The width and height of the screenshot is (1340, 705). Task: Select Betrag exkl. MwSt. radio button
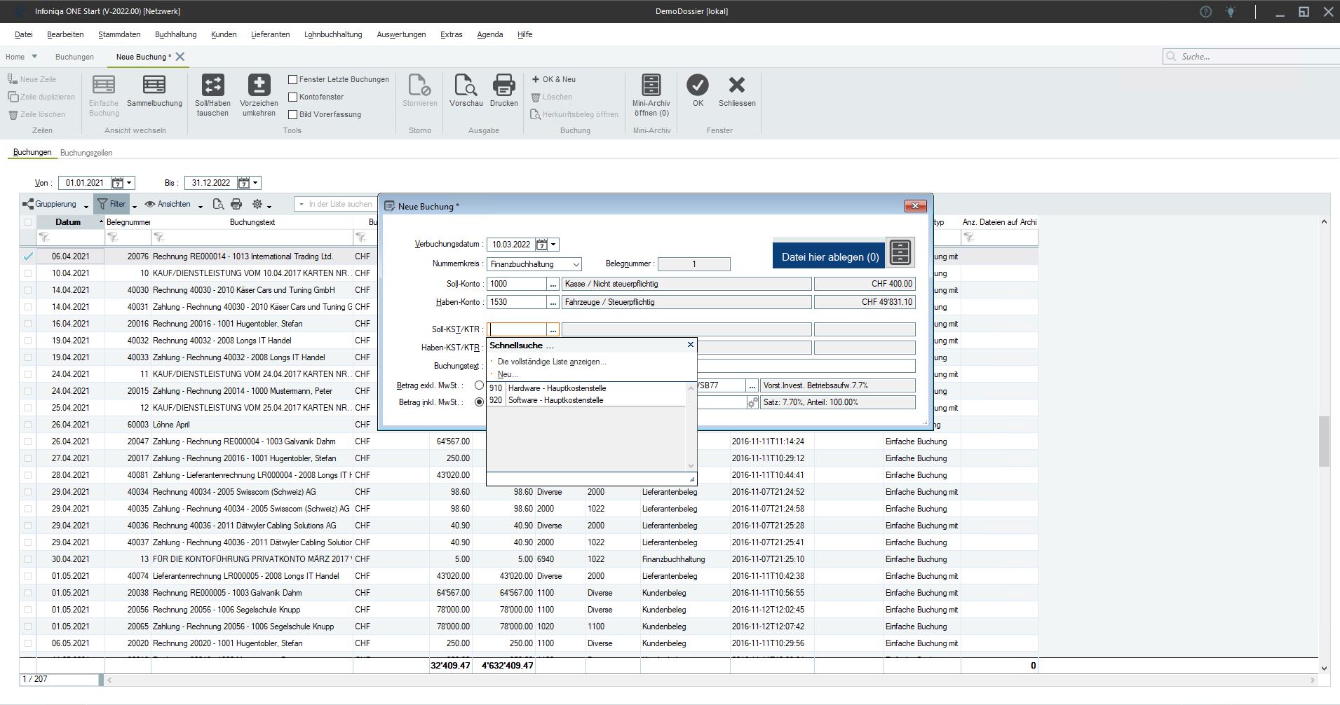479,385
